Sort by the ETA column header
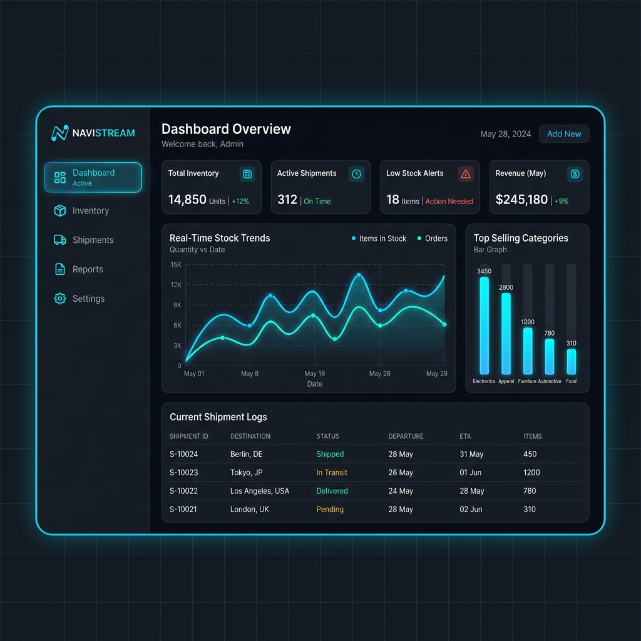The height and width of the screenshot is (641, 641). coord(465,436)
